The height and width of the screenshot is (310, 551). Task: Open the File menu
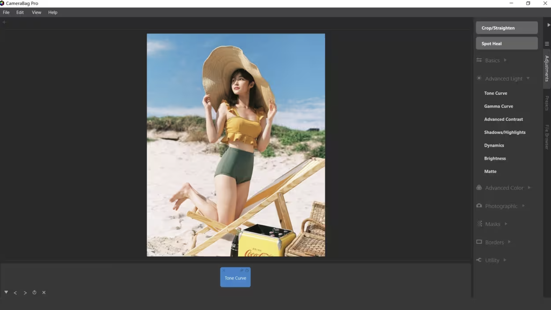click(6, 12)
